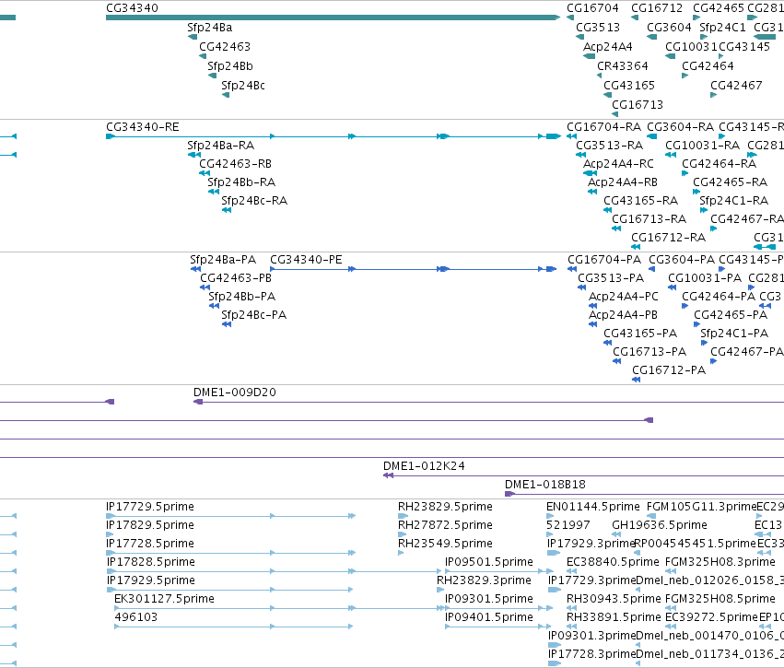
Task: Click the Sfp24Ba-PA protein label
Action: pos(223,260)
